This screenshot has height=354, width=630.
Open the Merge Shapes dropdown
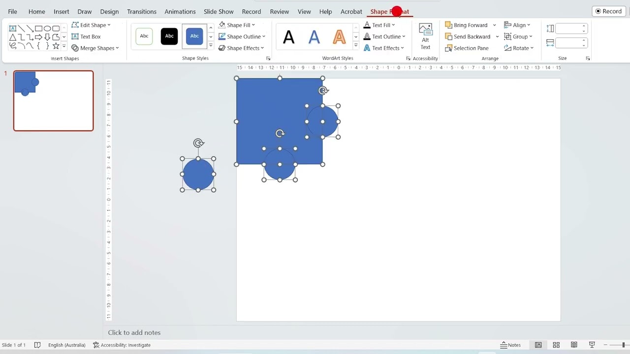pyautogui.click(x=95, y=48)
